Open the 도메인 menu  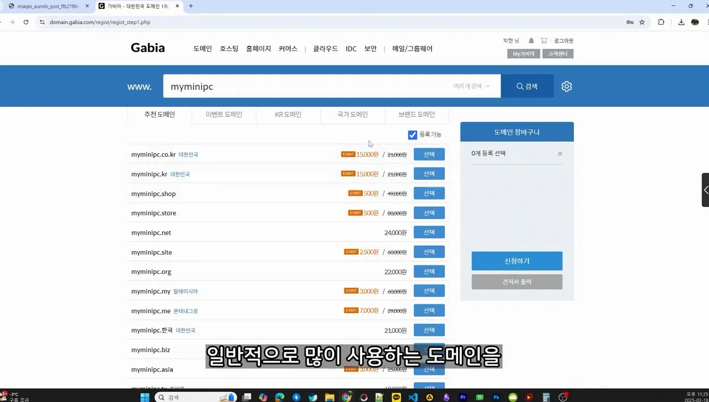coord(203,49)
